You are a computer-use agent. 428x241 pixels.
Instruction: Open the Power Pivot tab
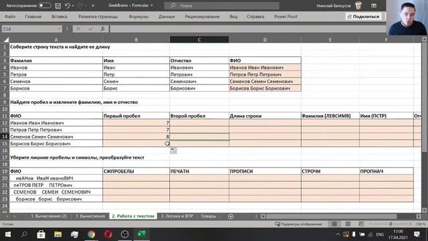286,16
